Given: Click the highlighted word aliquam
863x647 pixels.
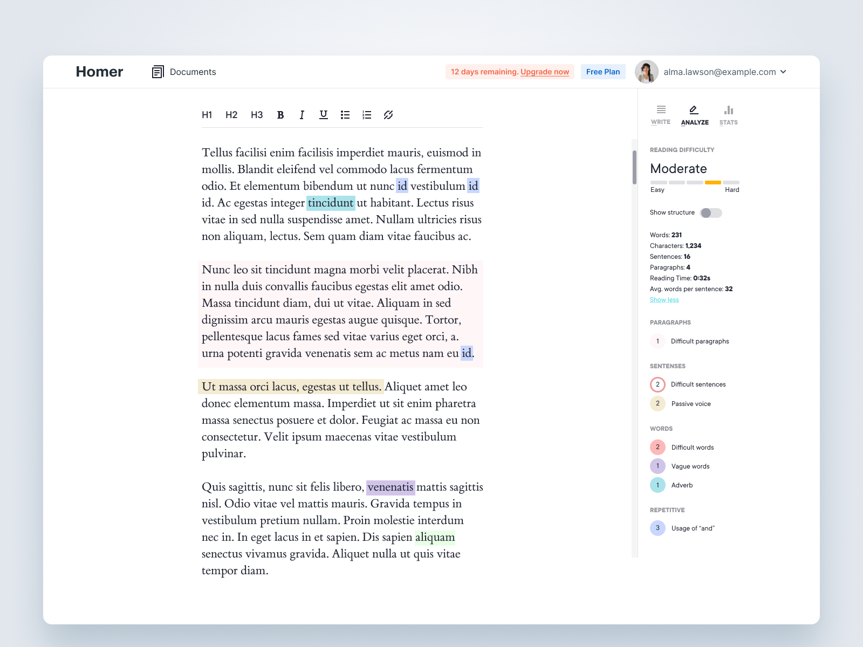Looking at the screenshot, I should (x=435, y=538).
